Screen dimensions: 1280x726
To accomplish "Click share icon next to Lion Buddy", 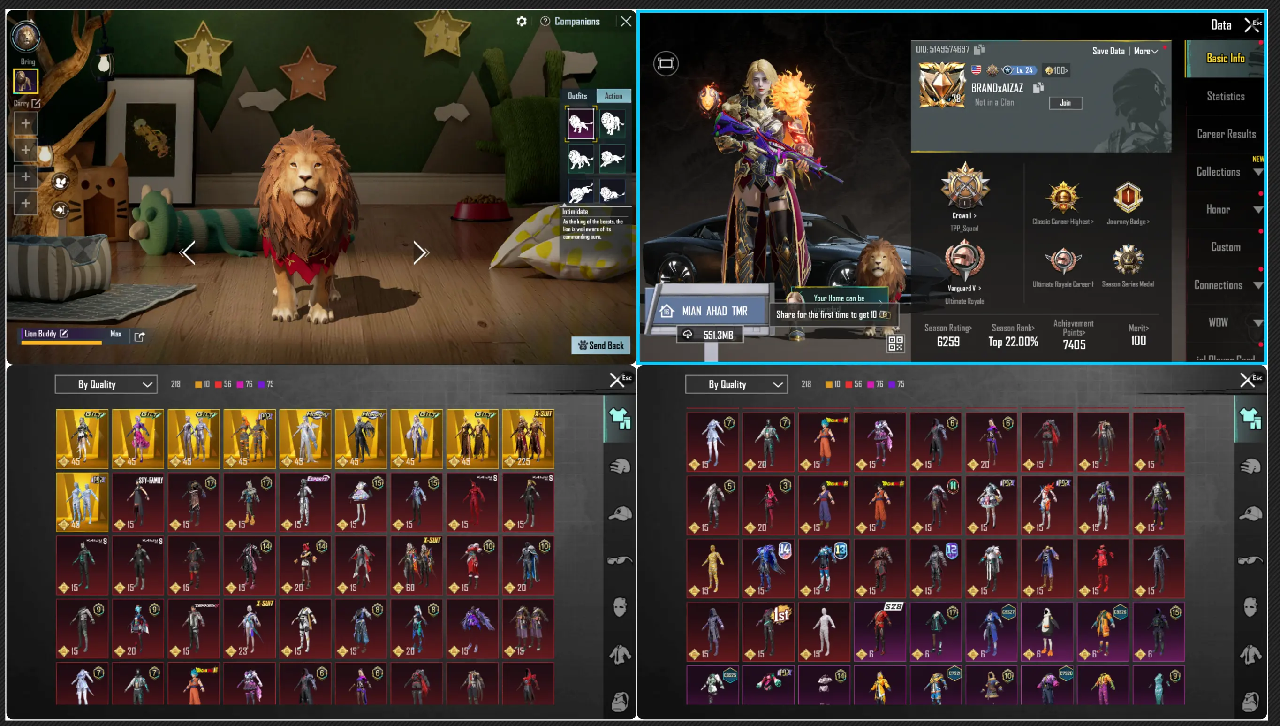I will [x=139, y=337].
